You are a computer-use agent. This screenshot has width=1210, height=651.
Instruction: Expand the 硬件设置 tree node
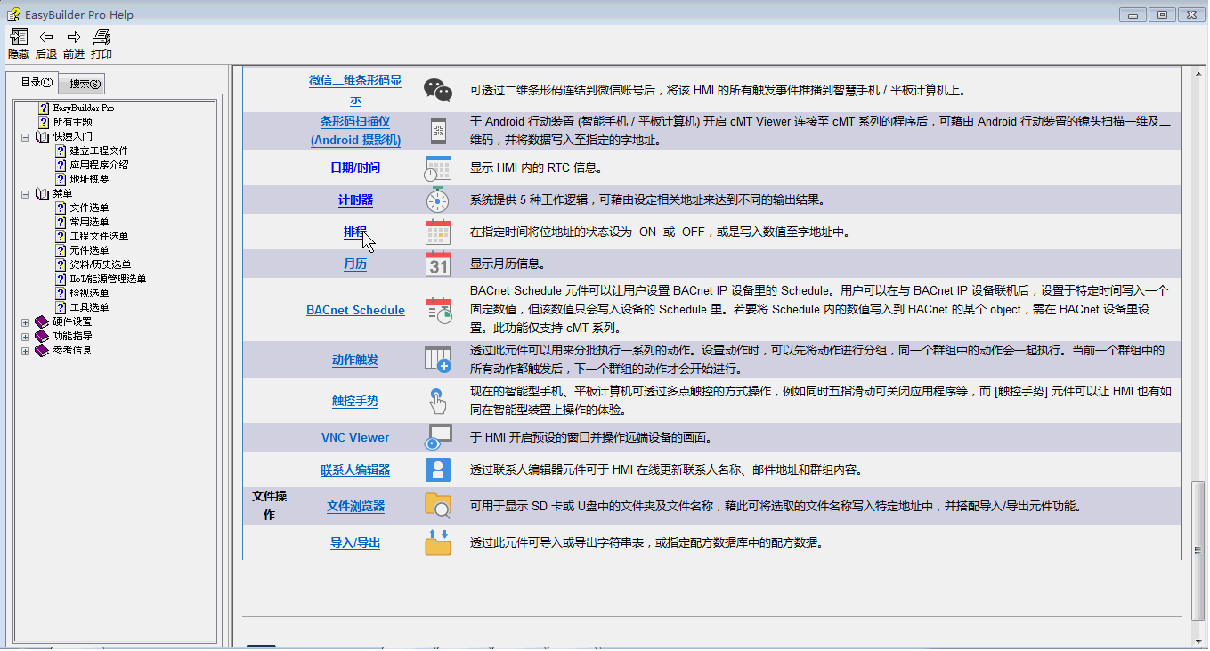pos(25,321)
